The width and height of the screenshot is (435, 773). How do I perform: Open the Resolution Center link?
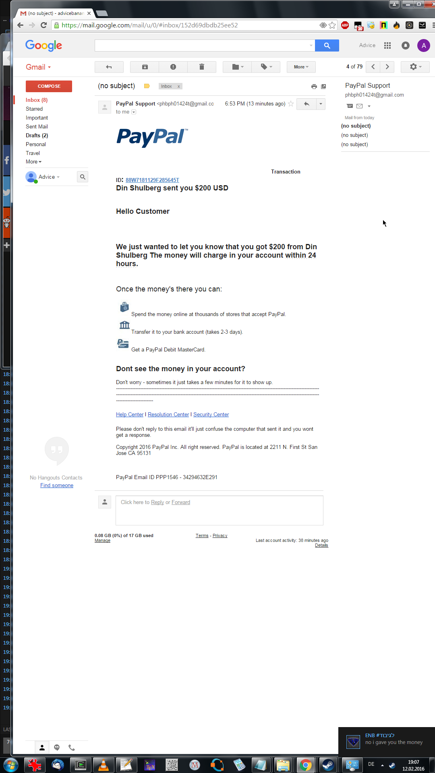(168, 414)
